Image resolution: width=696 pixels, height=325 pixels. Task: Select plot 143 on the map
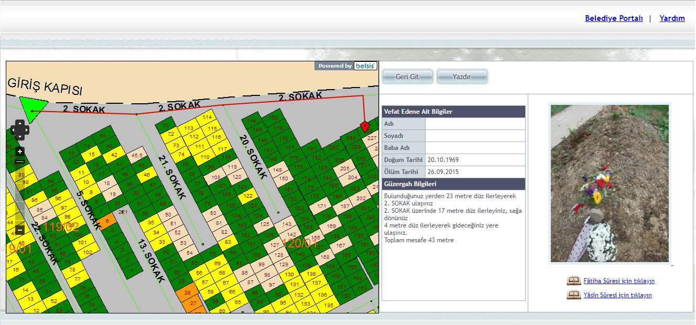pyautogui.click(x=287, y=224)
